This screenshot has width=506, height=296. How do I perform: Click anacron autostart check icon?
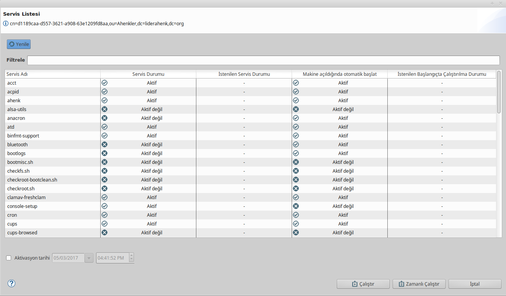click(296, 118)
